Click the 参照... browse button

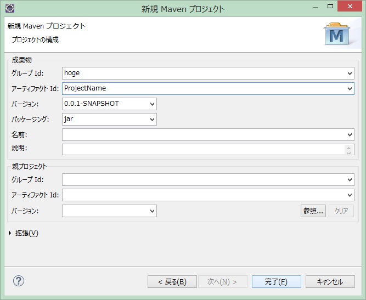click(313, 211)
